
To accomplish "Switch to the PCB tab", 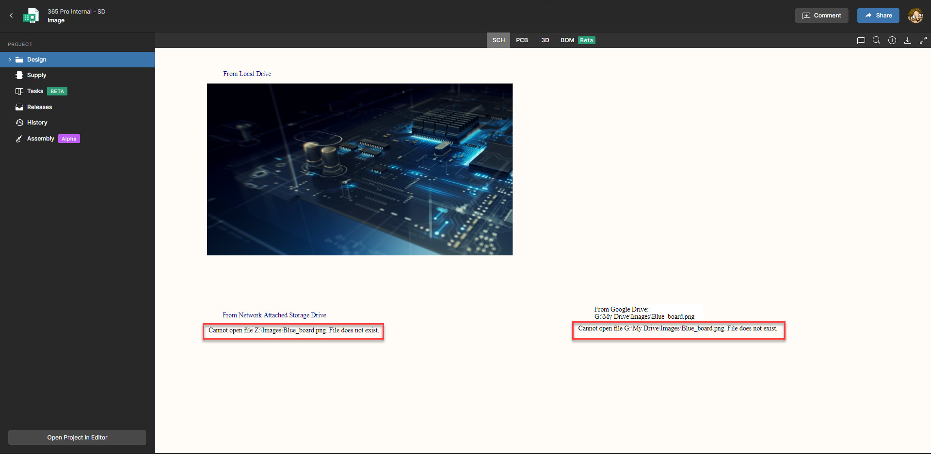I will point(522,40).
